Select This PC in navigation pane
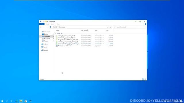Viewport: 184px width, 103px height. [x=45, y=47]
